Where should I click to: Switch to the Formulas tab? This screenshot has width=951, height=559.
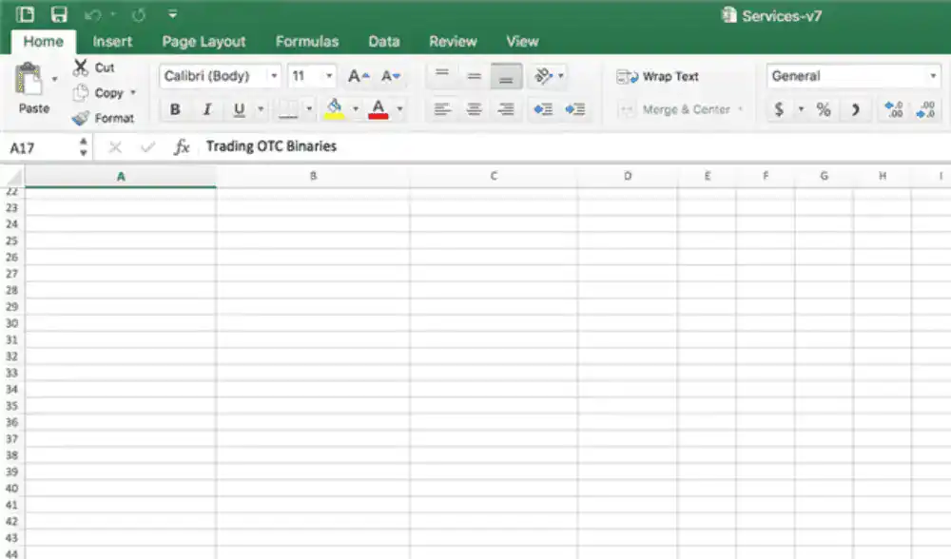pyautogui.click(x=306, y=42)
